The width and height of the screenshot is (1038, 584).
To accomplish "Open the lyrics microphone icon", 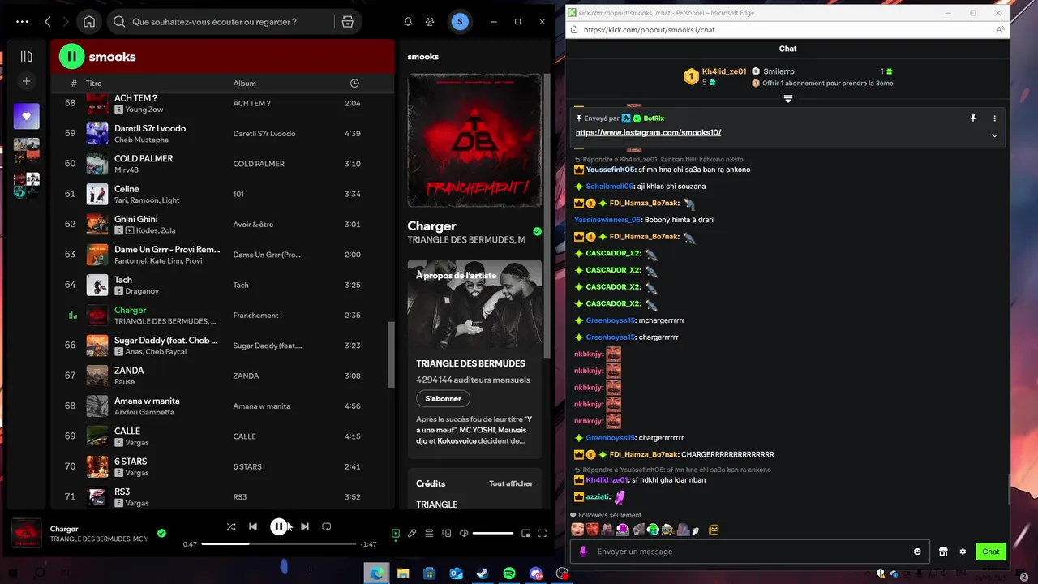I will pyautogui.click(x=412, y=533).
